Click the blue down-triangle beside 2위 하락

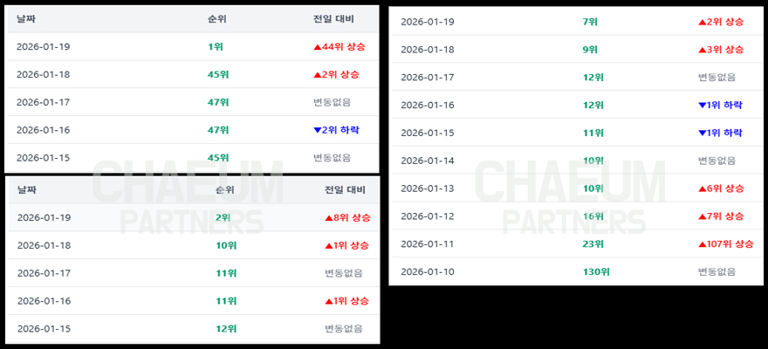point(318,130)
